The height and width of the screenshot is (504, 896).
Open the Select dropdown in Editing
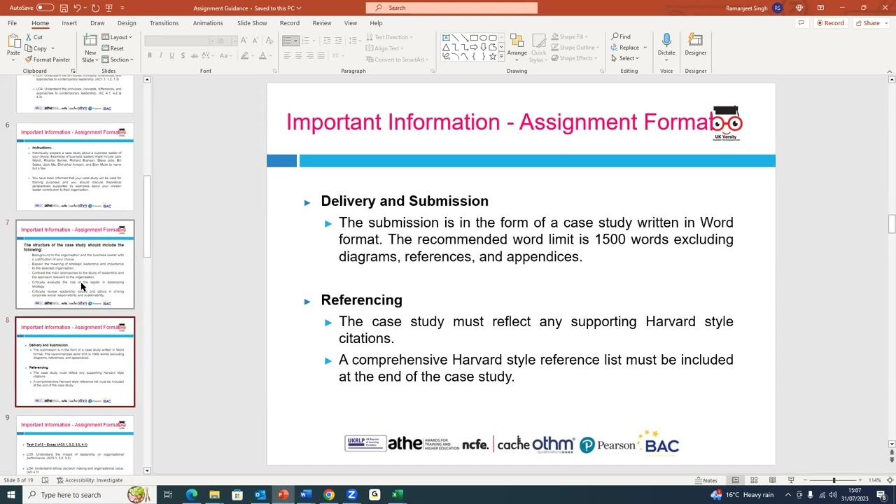(x=625, y=59)
